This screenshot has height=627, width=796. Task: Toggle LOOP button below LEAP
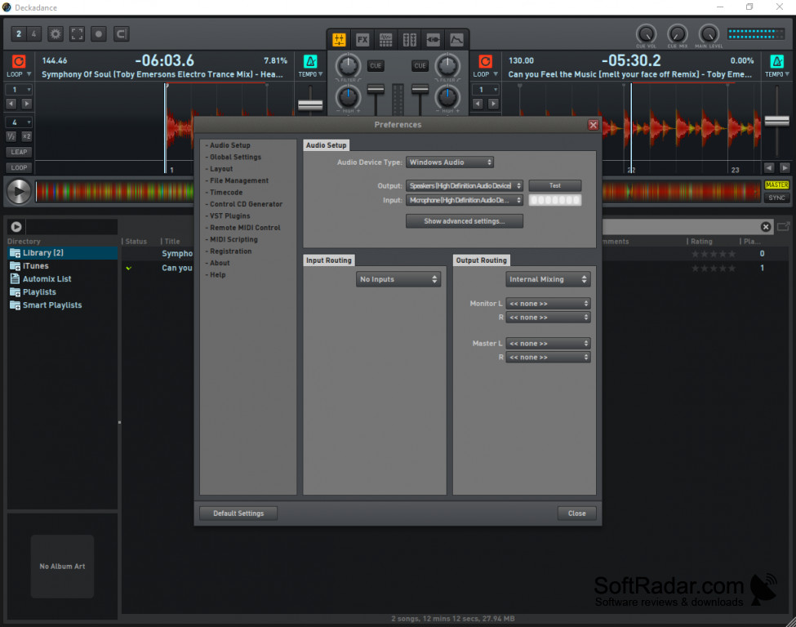coord(19,167)
